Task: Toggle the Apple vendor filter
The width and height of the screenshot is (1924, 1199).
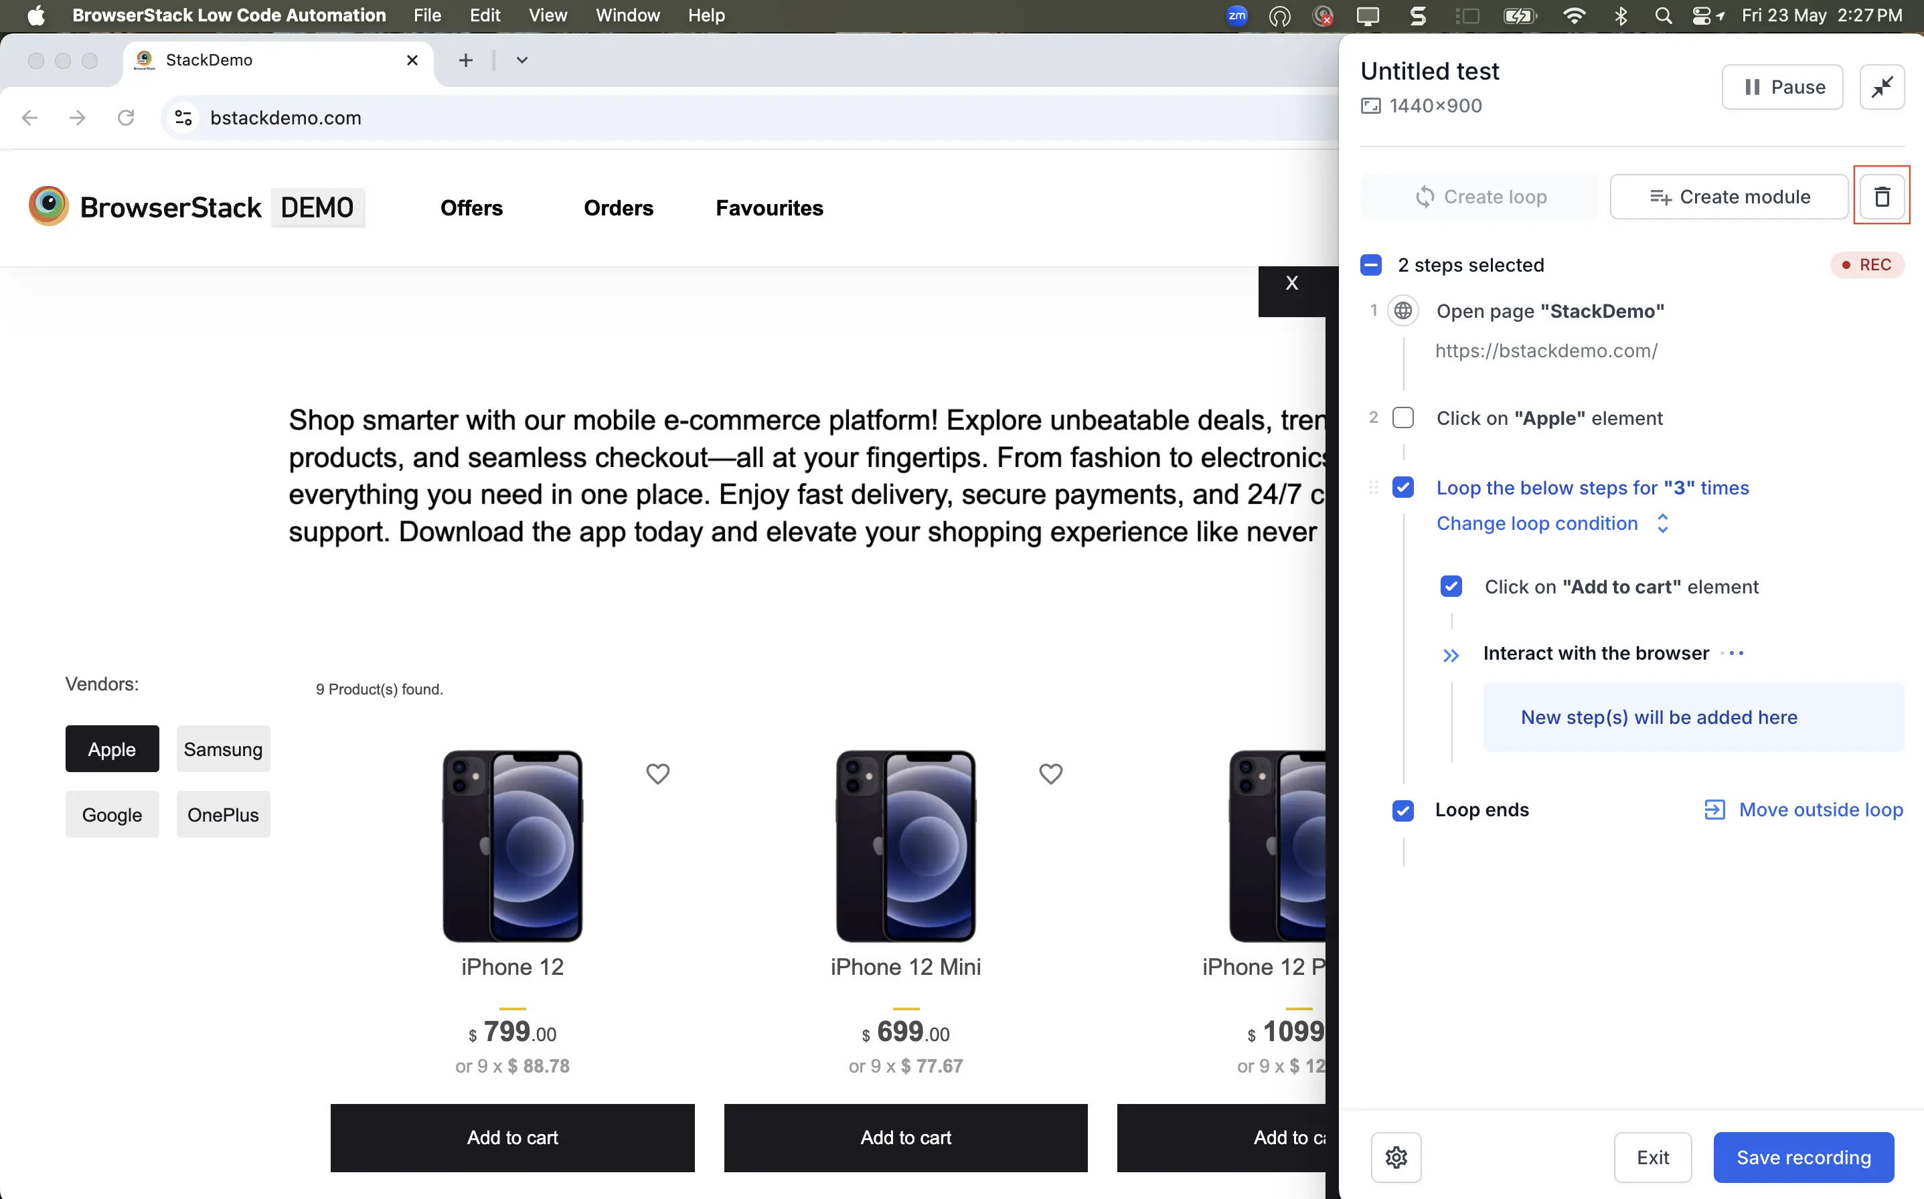Action: (x=112, y=749)
